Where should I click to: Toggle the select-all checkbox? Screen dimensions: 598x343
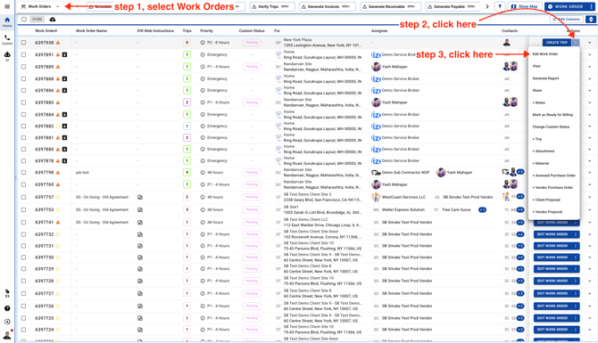point(24,19)
